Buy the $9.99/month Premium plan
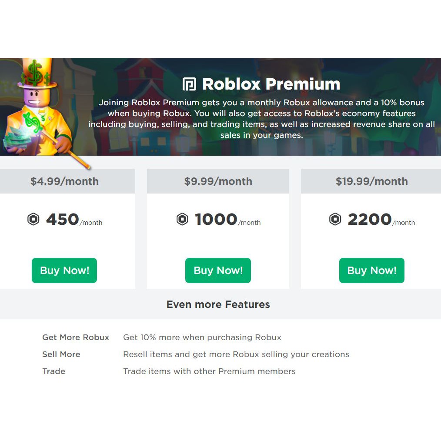The width and height of the screenshot is (441, 441). click(x=218, y=271)
